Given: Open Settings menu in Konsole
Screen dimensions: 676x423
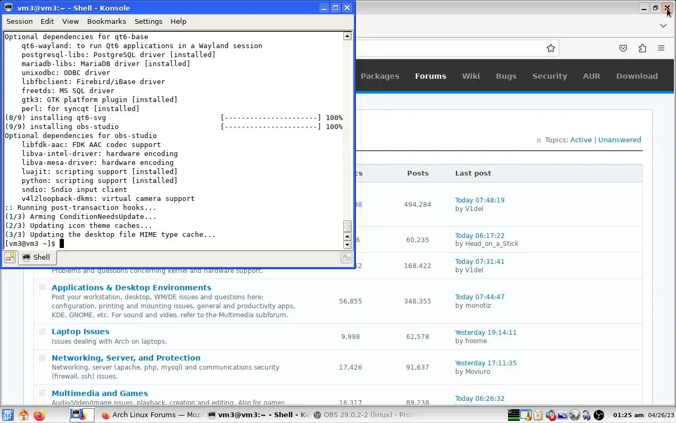Looking at the screenshot, I should [x=148, y=21].
